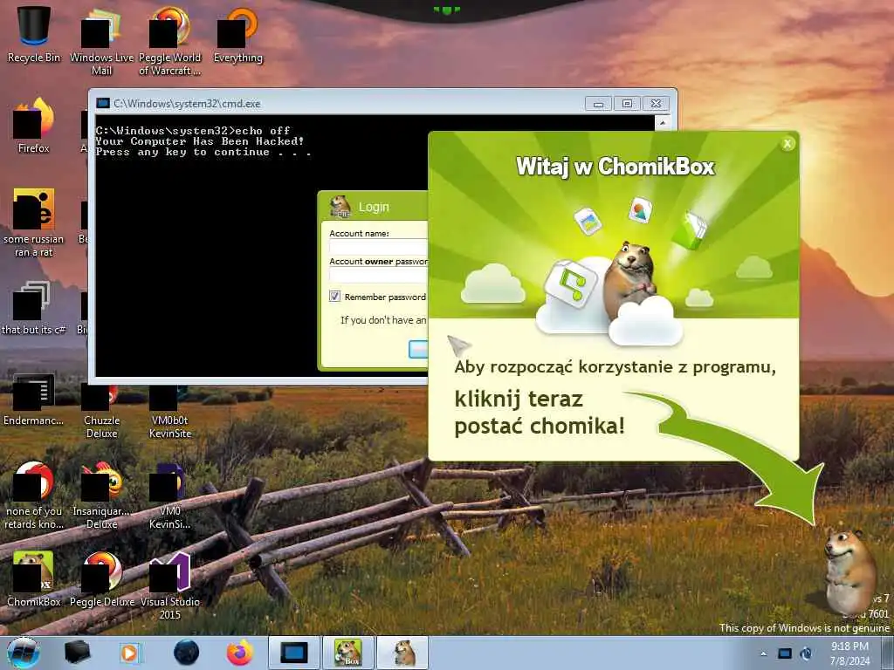
Task: Show hidden system tray icons
Action: [763, 653]
